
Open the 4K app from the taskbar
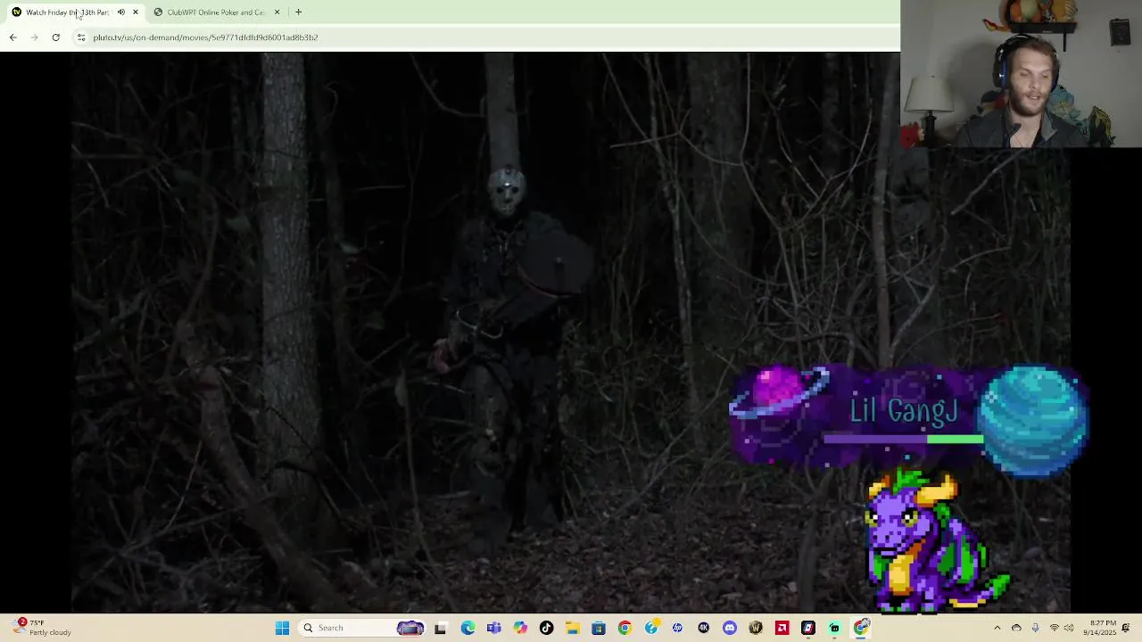(704, 628)
